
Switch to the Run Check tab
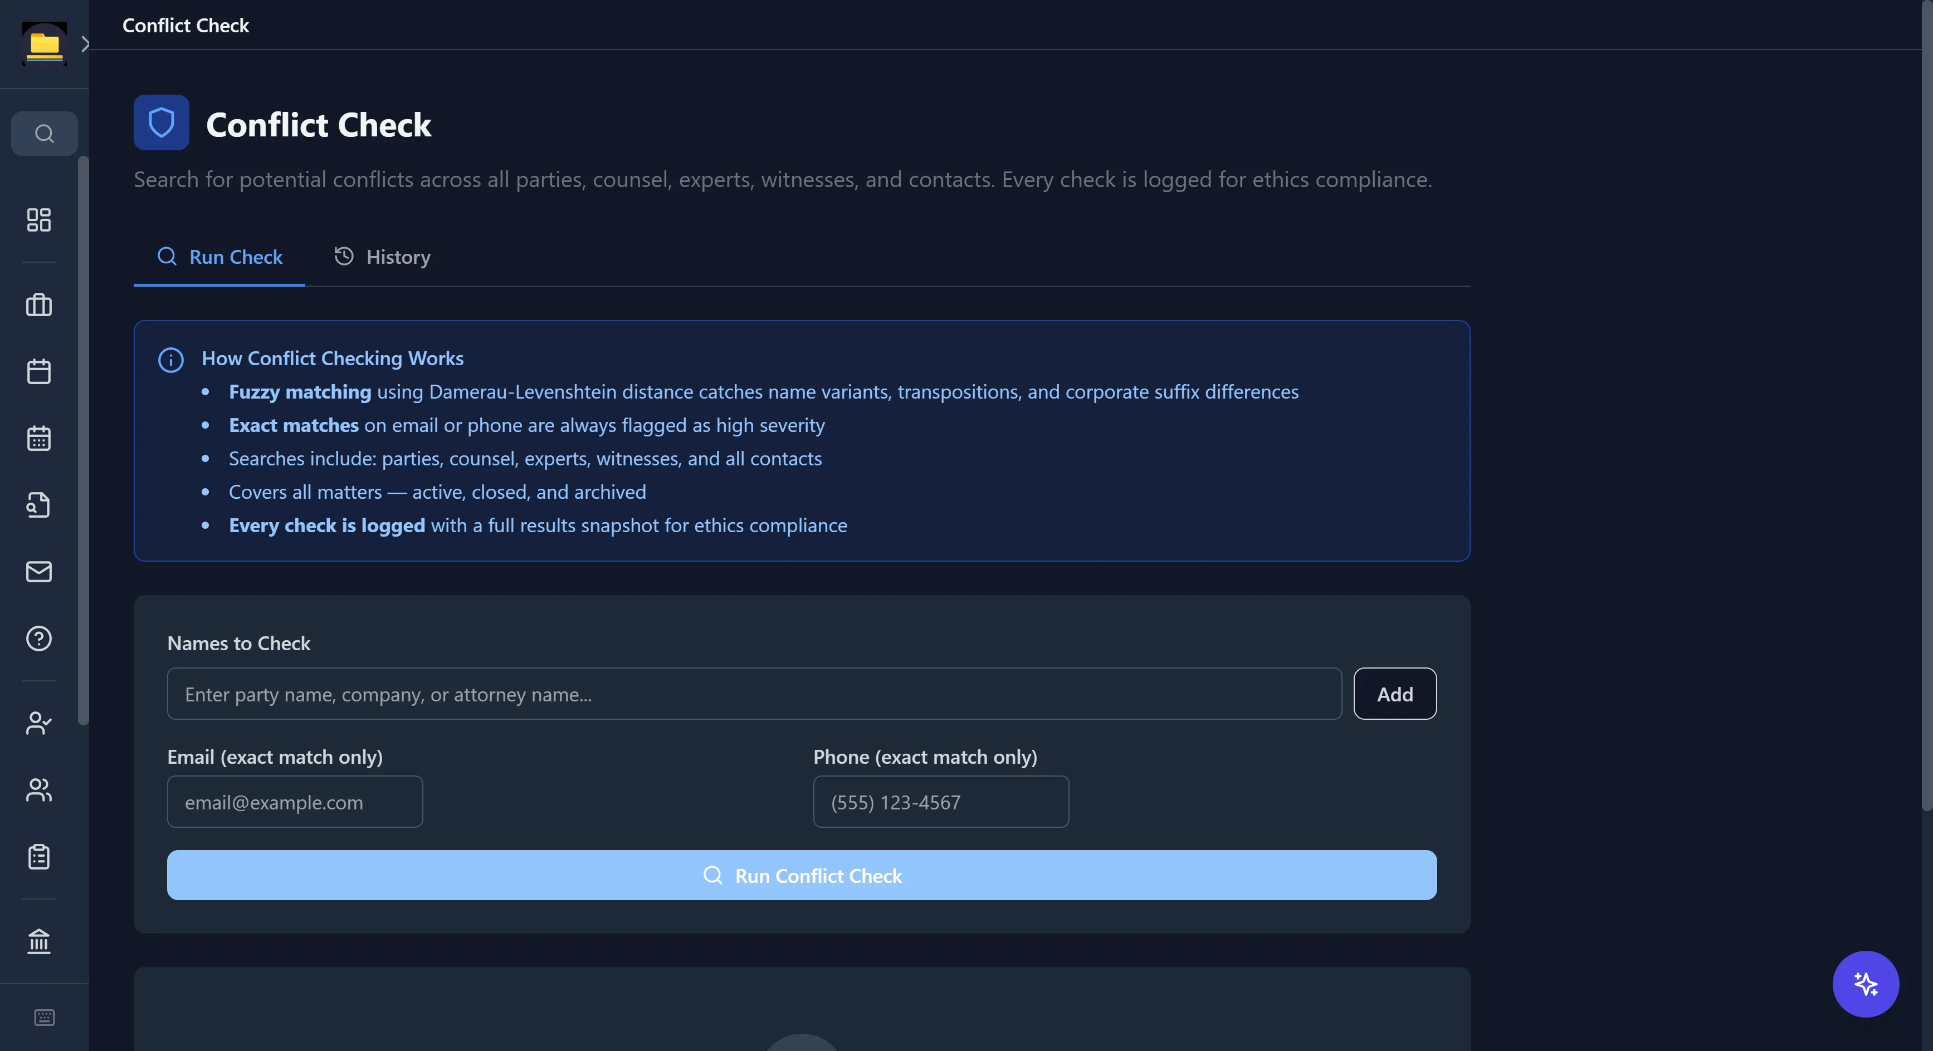click(x=219, y=257)
